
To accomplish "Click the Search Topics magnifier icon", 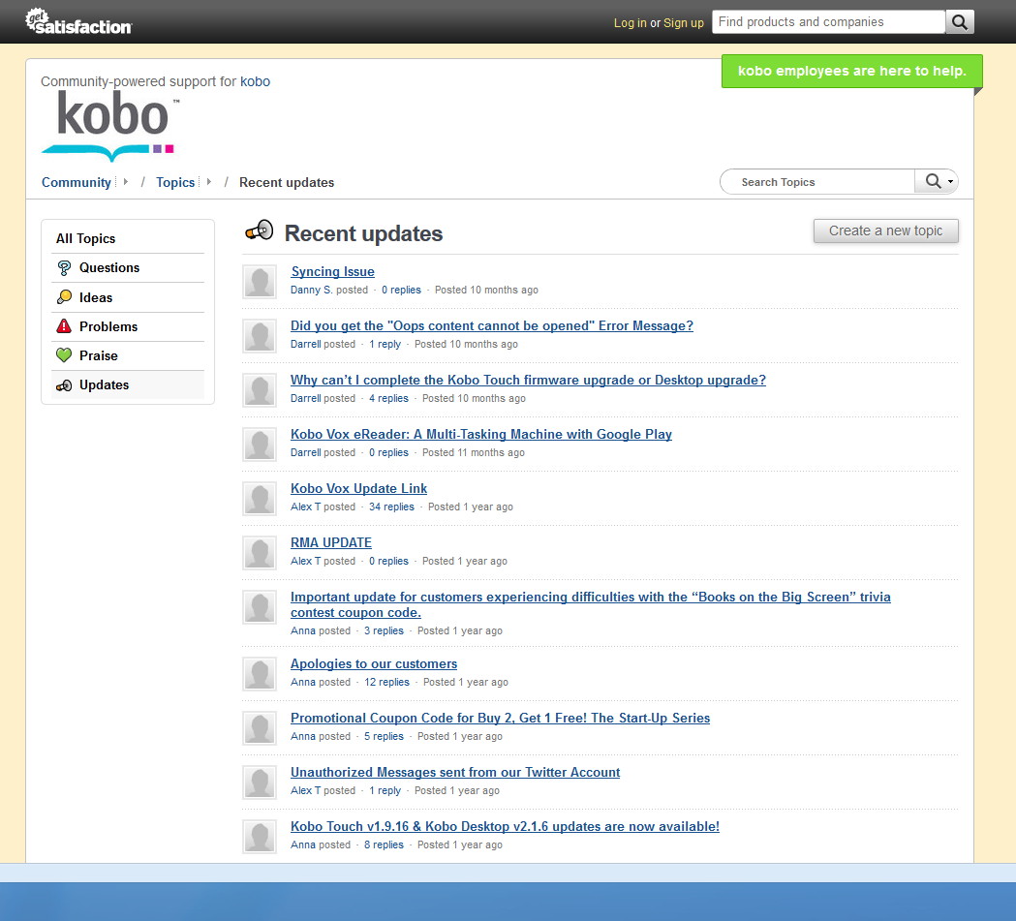I will tap(933, 181).
